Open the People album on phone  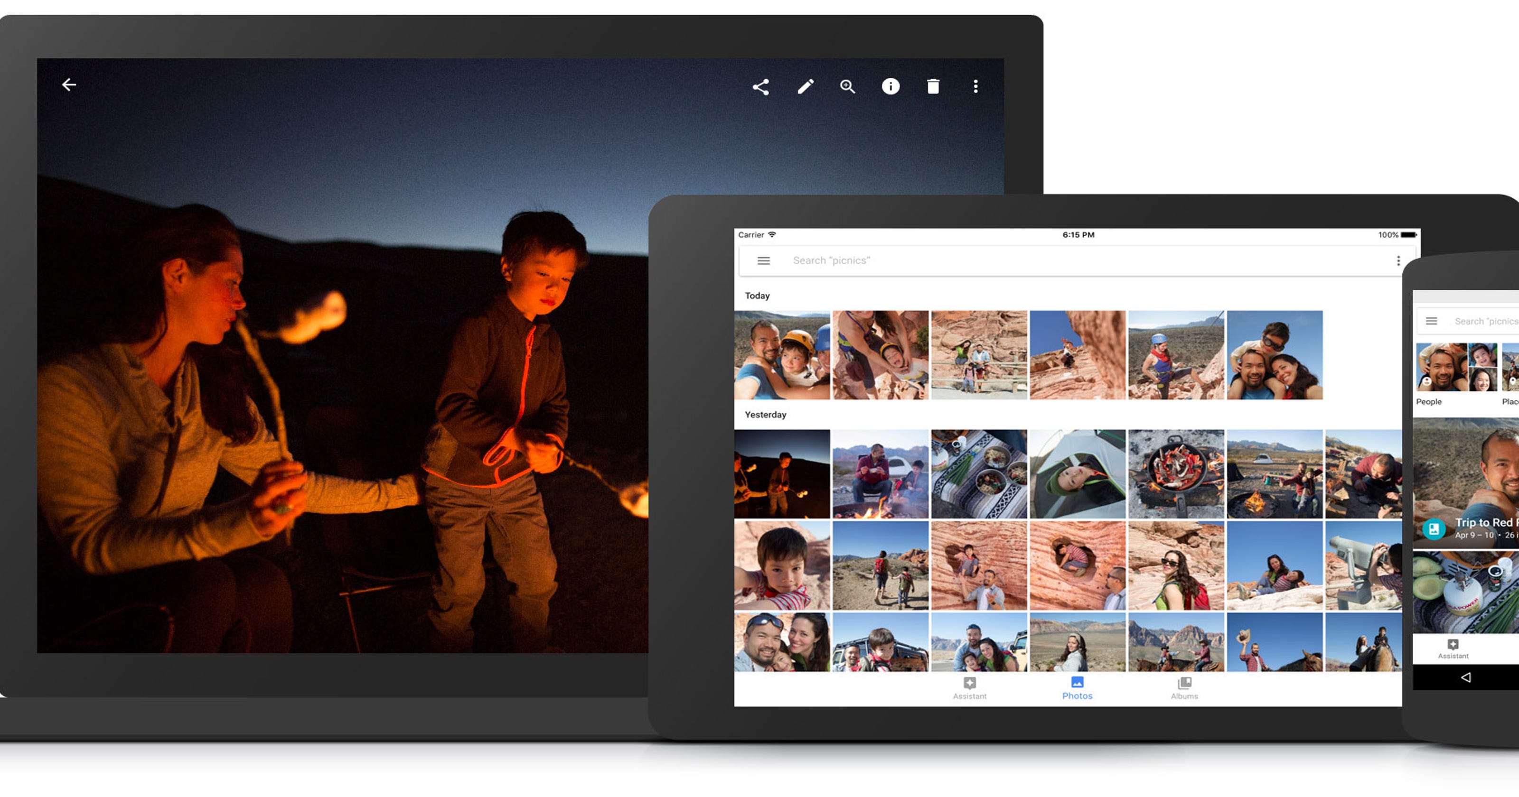click(x=1456, y=368)
